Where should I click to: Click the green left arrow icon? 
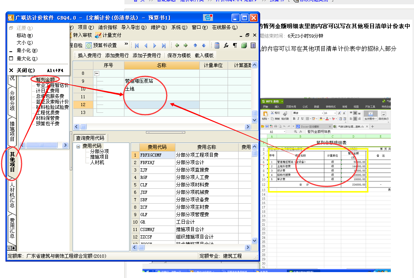point(177,45)
